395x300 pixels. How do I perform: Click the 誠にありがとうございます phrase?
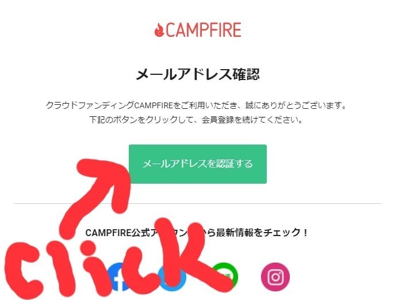[x=296, y=105]
